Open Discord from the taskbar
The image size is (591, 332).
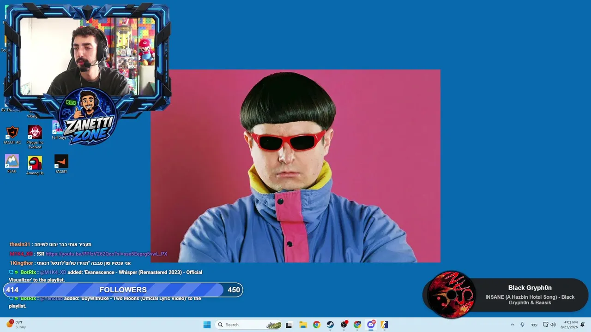371,325
